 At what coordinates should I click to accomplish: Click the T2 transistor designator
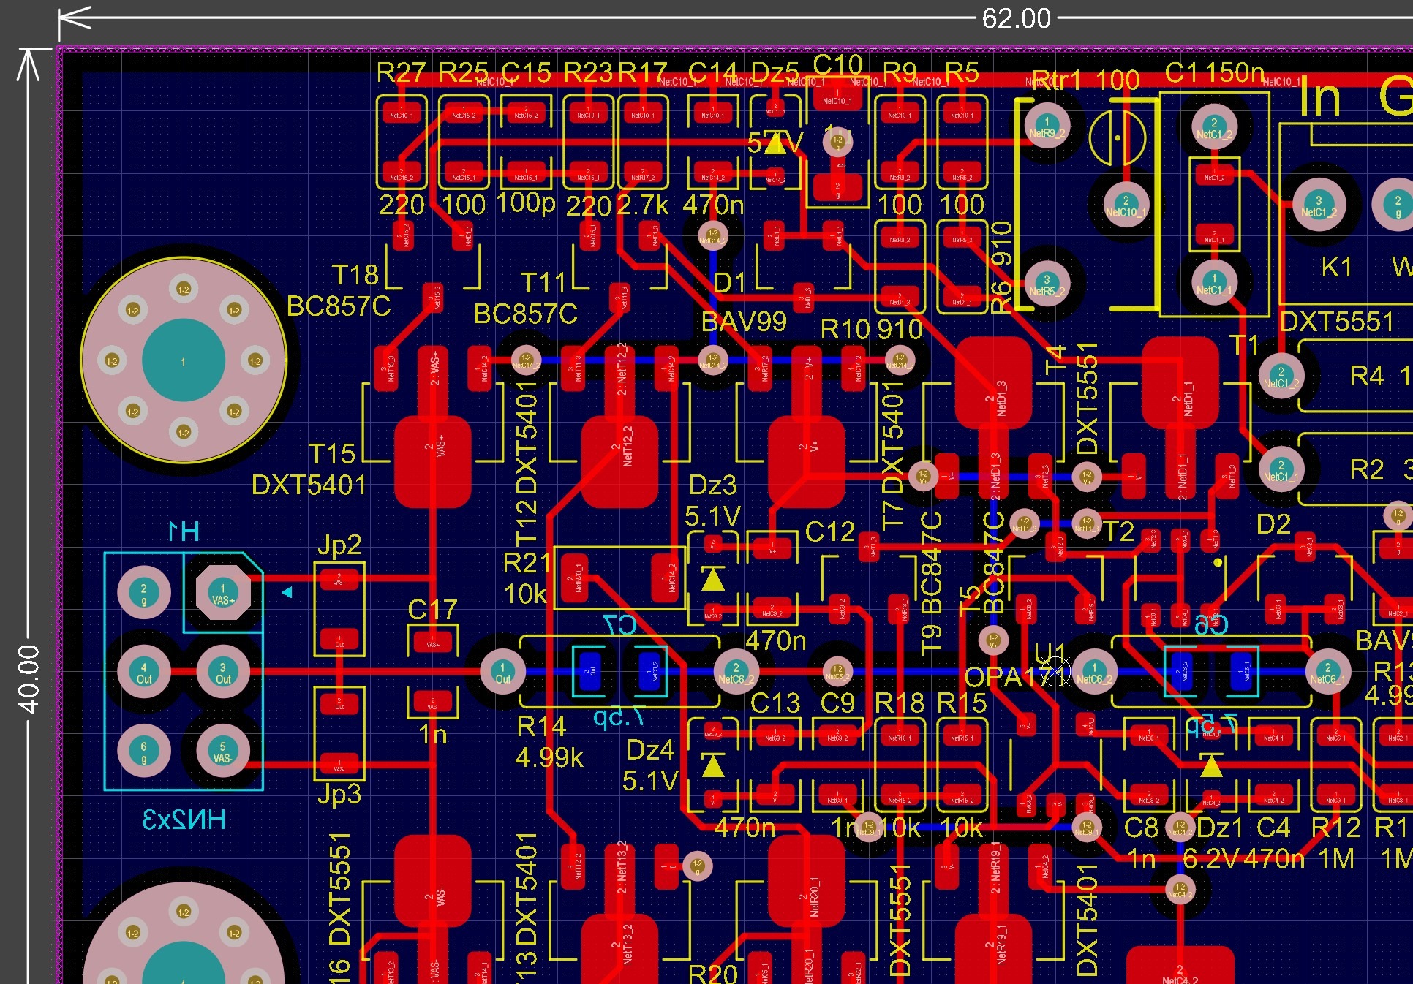pos(1118,531)
